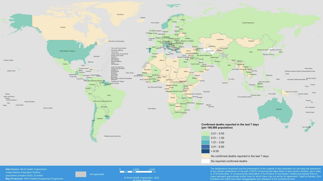Select the beige no-deaths-in-7-days legend swatch

(205, 156)
